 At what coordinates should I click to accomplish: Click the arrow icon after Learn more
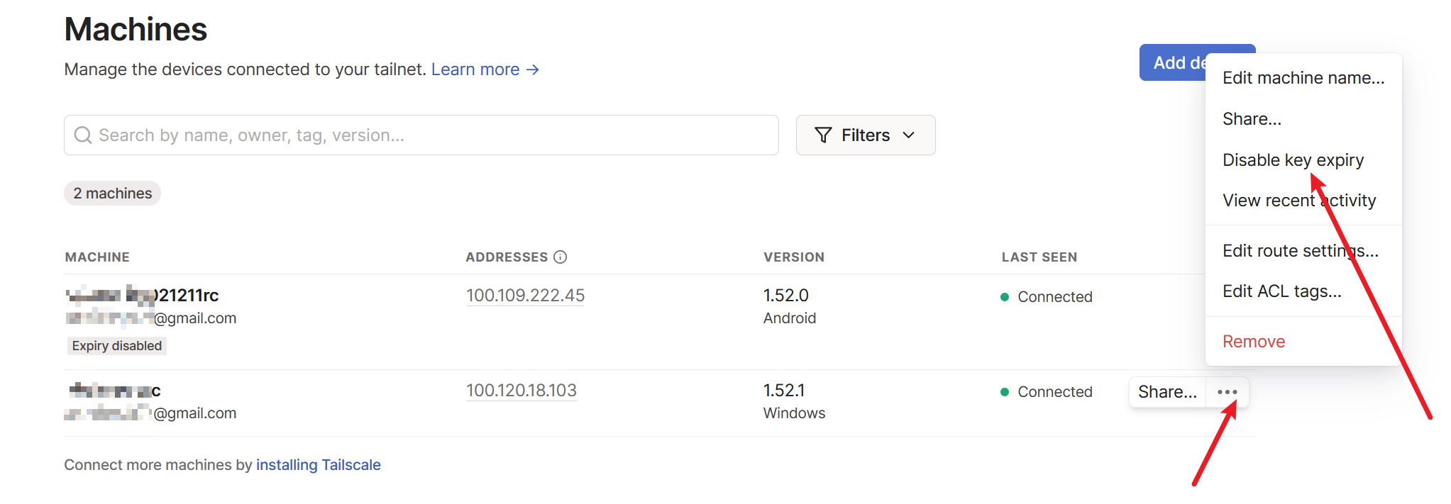tap(533, 69)
